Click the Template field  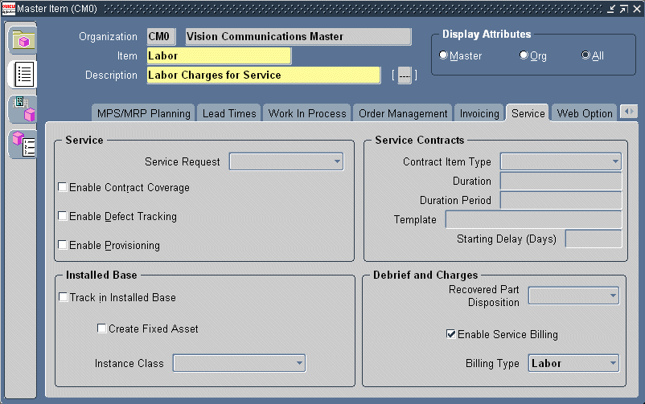coord(533,219)
